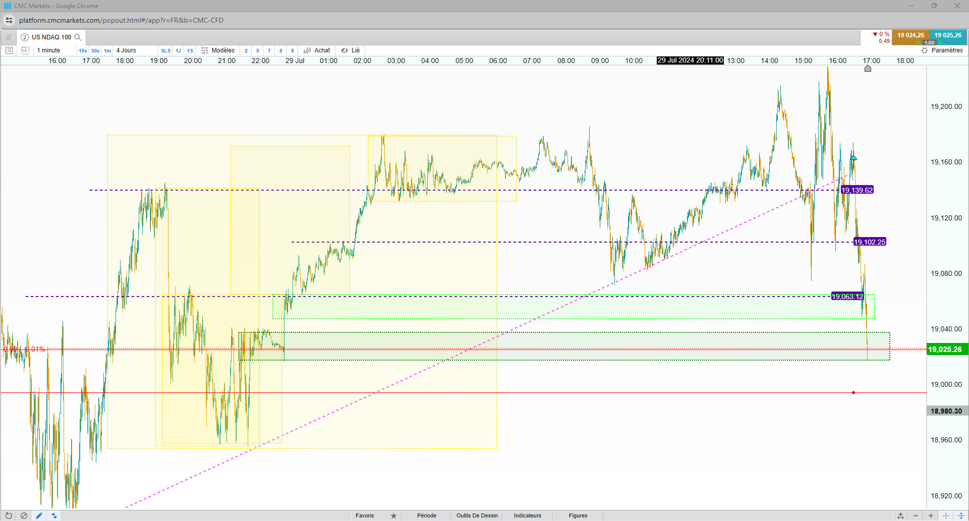This screenshot has width=969, height=521.
Task: Open the hamburger menu beside US NDAQ 100
Action: [8, 37]
